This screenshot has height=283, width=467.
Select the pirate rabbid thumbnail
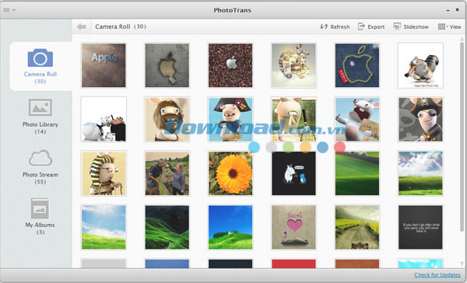pyautogui.click(x=420, y=119)
